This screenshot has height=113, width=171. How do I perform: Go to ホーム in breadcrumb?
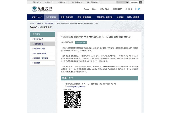tap(32, 23)
